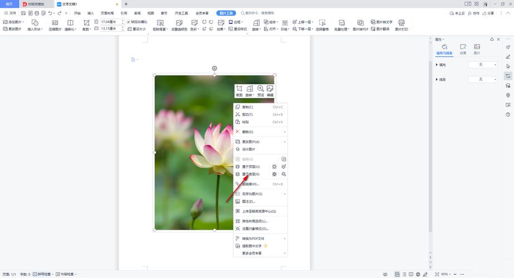514x278 pixels.
Task: Open Save as Picture (另存为图片) submenu
Action: (260, 194)
